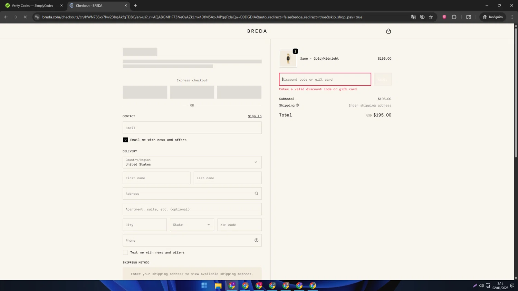Screen dimensions: 518x291
Task: Click the Last name field
Action: pos(228,178)
